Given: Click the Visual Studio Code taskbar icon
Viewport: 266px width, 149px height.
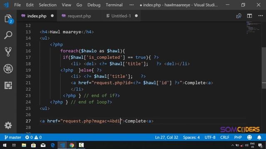Looking at the screenshot, I should tap(62, 145).
